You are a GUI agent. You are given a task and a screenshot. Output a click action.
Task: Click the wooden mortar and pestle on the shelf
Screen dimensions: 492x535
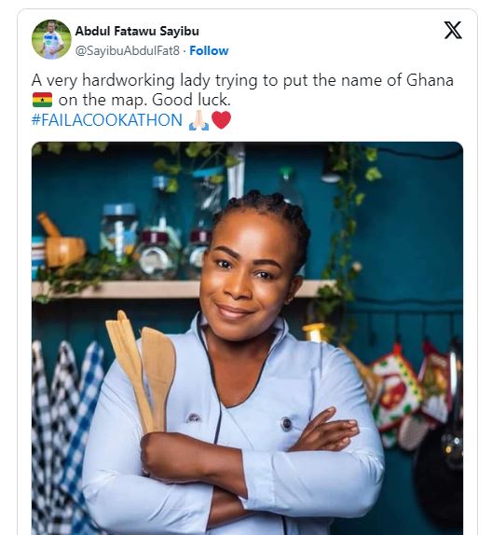[61, 240]
